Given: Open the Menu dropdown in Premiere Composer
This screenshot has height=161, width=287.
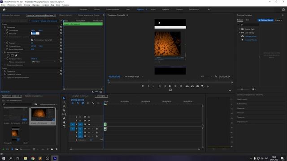Looking at the screenshot, I should 278,20.
